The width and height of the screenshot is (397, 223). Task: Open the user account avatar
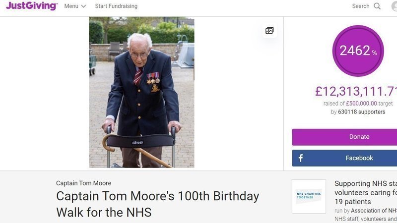pos(394,6)
